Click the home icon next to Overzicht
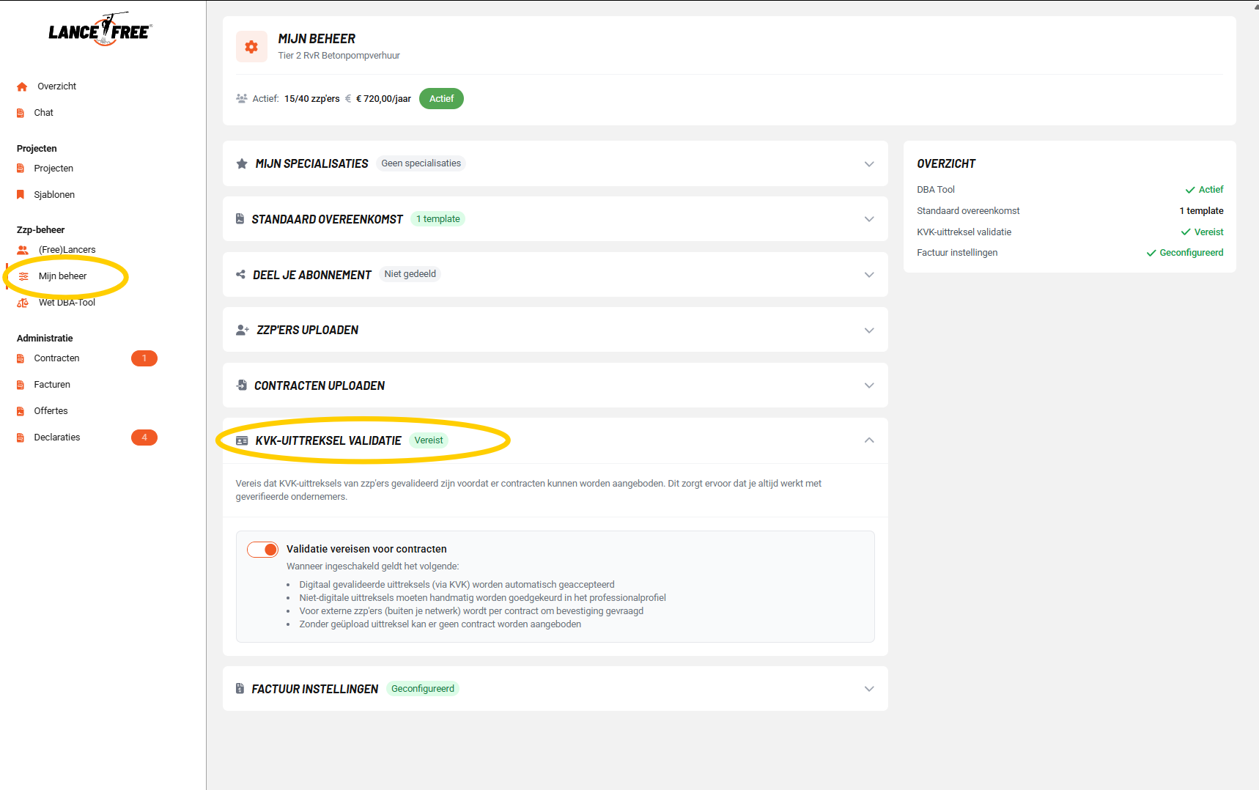The image size is (1259, 790). coord(22,86)
